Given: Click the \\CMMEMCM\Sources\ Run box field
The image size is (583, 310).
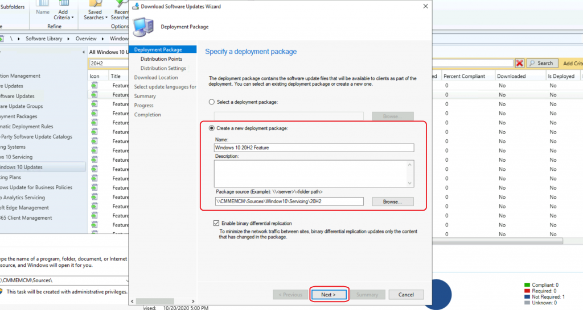Looking at the screenshot, I should click(63, 280).
